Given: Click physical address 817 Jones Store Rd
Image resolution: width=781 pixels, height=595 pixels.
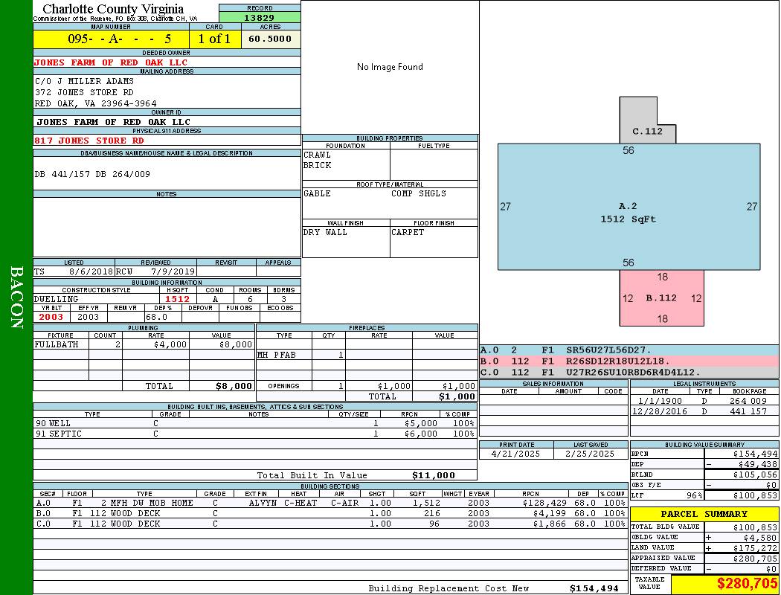Looking at the screenshot, I should [89, 140].
